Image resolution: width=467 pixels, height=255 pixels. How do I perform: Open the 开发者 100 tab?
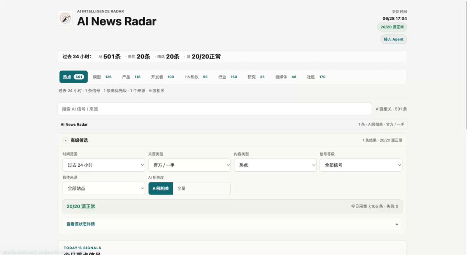pyautogui.click(x=162, y=77)
